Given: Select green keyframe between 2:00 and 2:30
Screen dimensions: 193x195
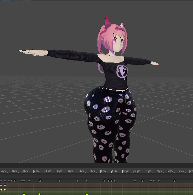Looking at the screenshot, I should 39,194.
